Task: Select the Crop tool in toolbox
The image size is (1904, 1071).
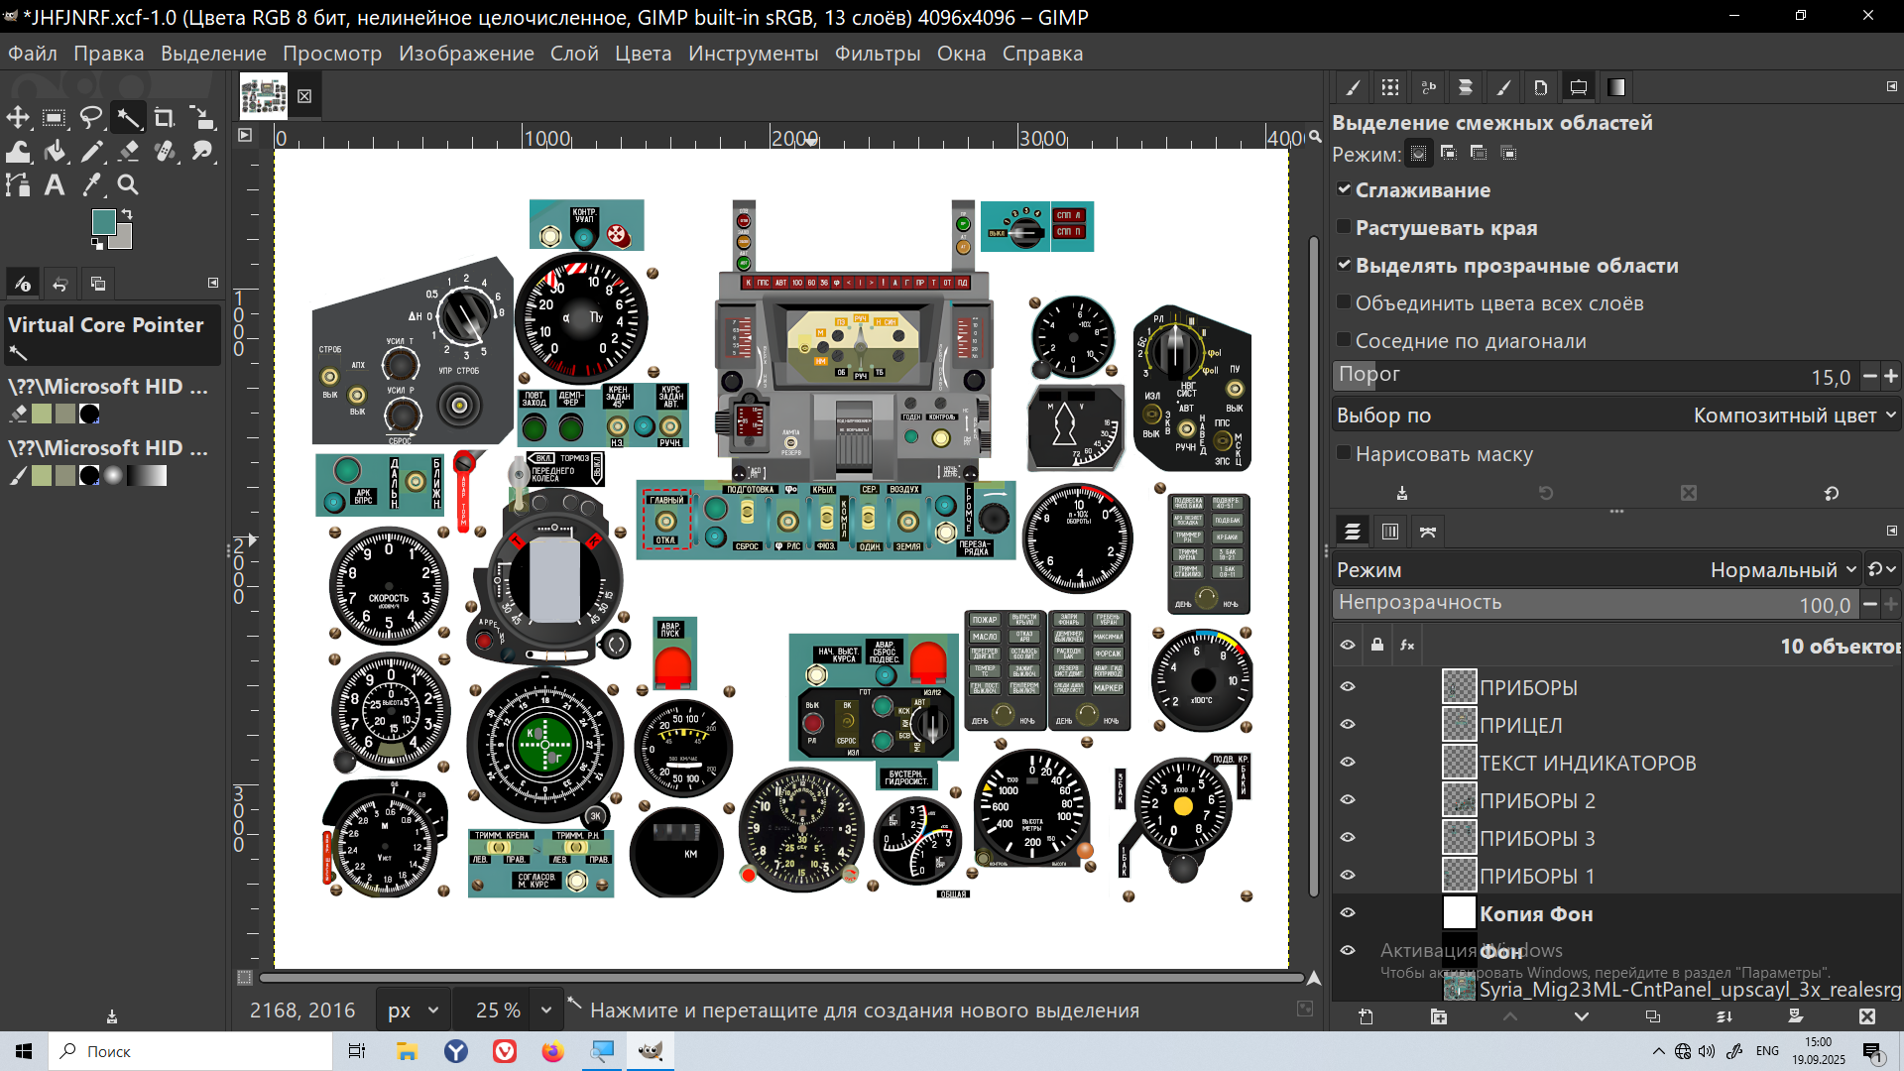Action: (x=165, y=118)
